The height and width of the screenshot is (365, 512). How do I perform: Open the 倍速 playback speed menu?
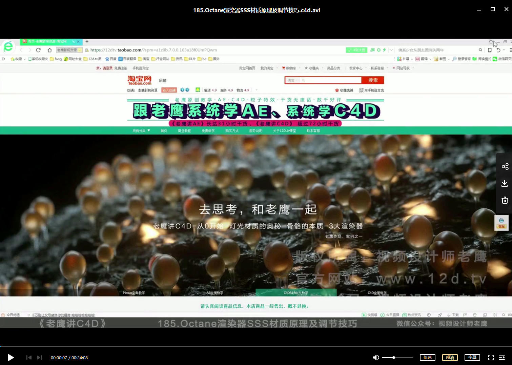click(428, 358)
